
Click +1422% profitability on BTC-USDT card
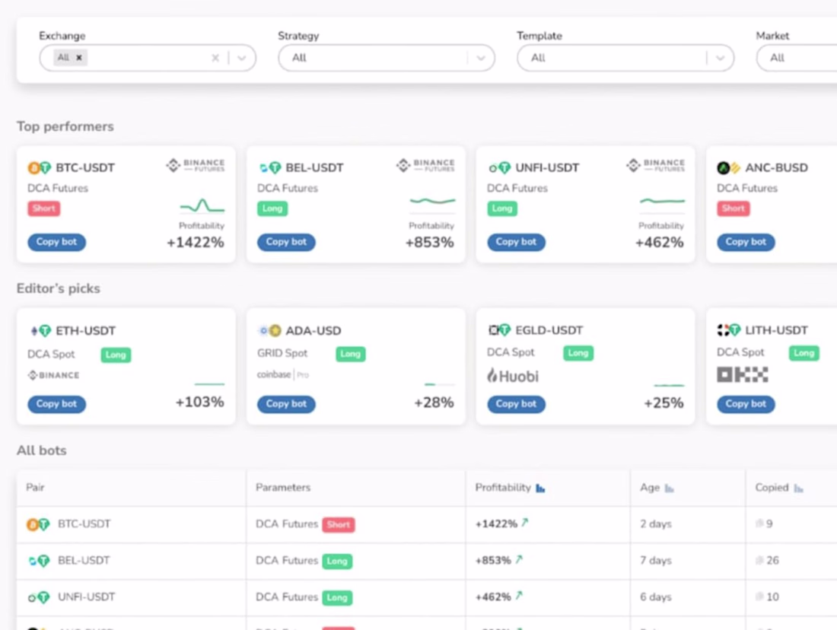click(x=196, y=243)
